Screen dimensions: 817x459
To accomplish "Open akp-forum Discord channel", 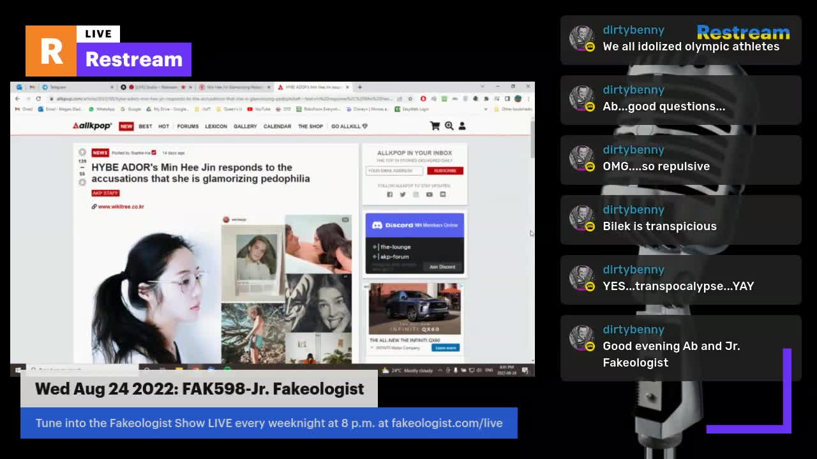I will tap(392, 256).
